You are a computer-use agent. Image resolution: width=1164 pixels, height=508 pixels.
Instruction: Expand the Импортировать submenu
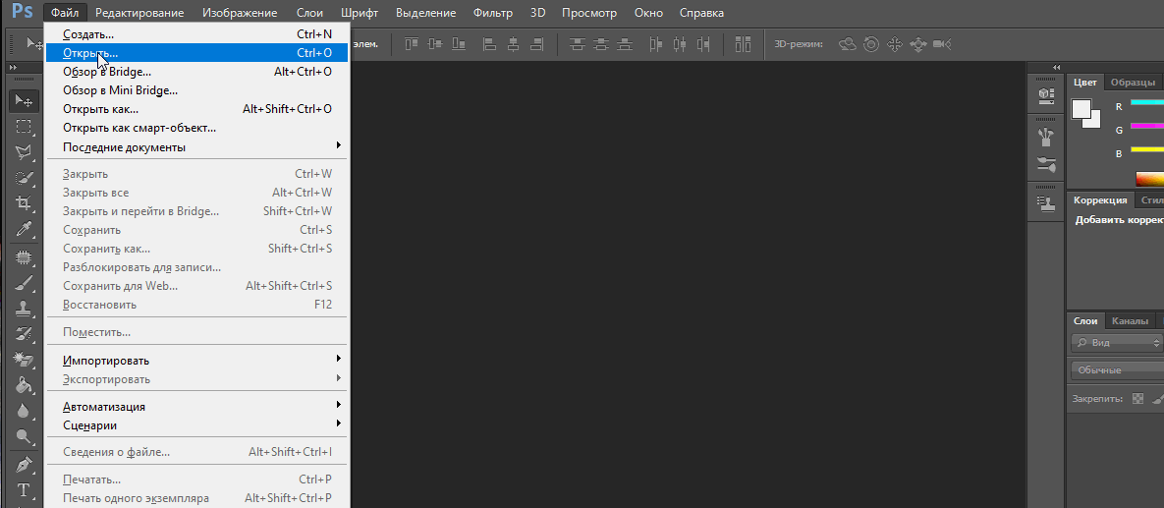click(196, 361)
